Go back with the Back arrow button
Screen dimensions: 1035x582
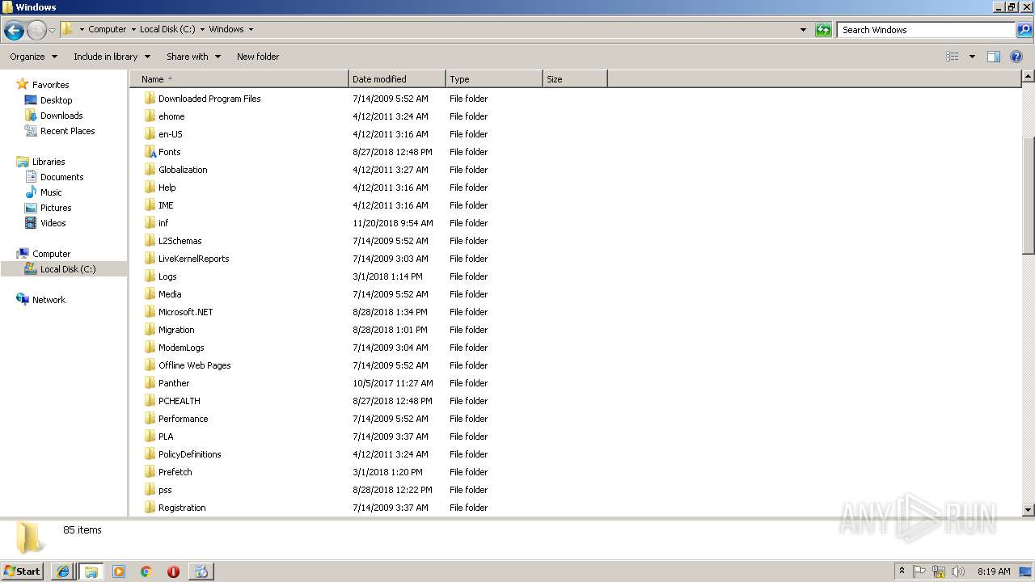(x=14, y=31)
